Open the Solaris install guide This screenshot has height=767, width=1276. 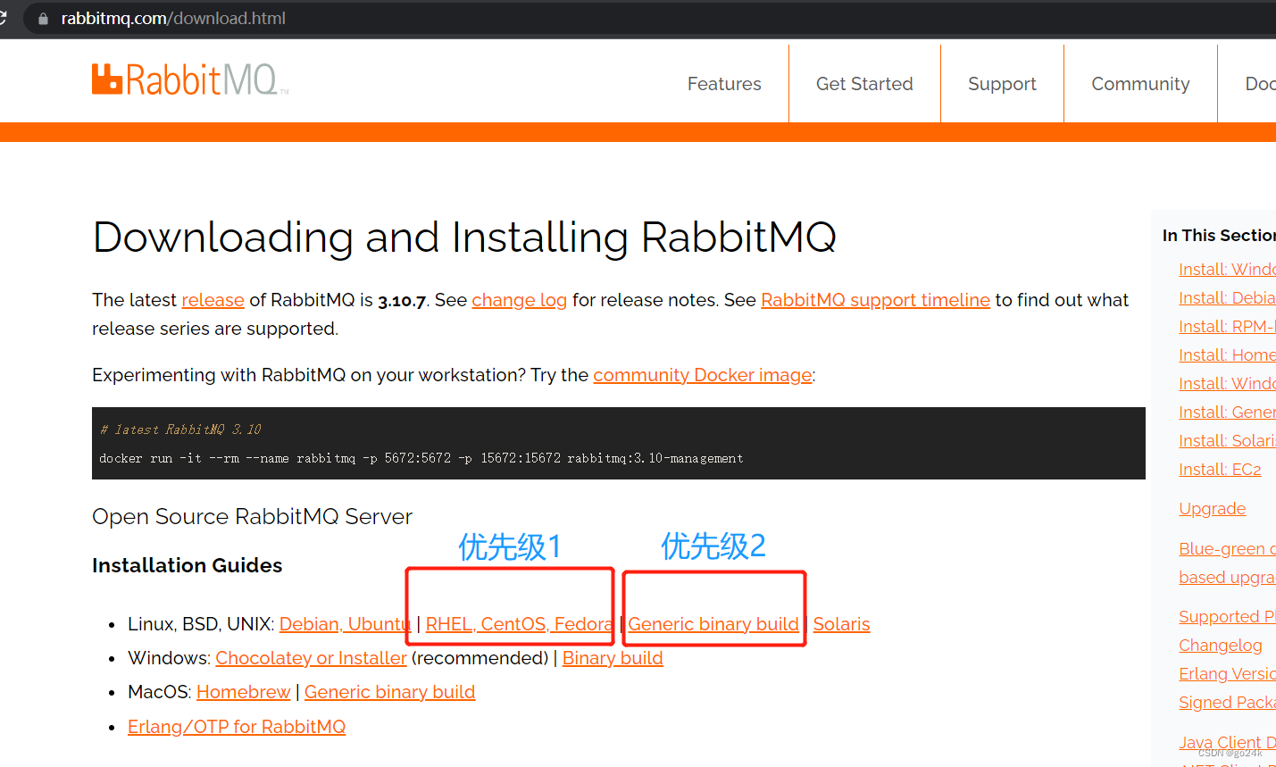[x=841, y=624]
